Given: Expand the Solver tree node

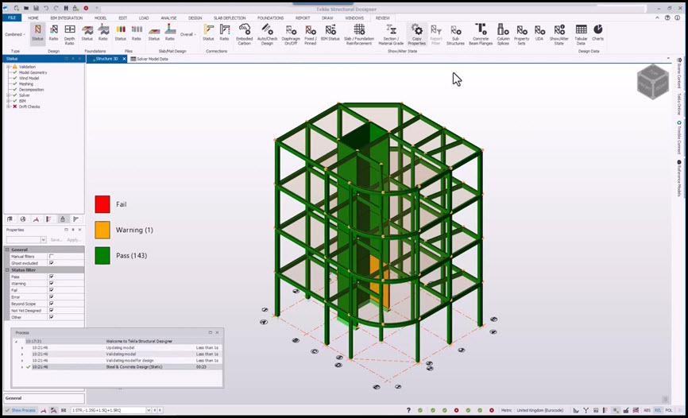Looking at the screenshot, I should (x=8, y=95).
